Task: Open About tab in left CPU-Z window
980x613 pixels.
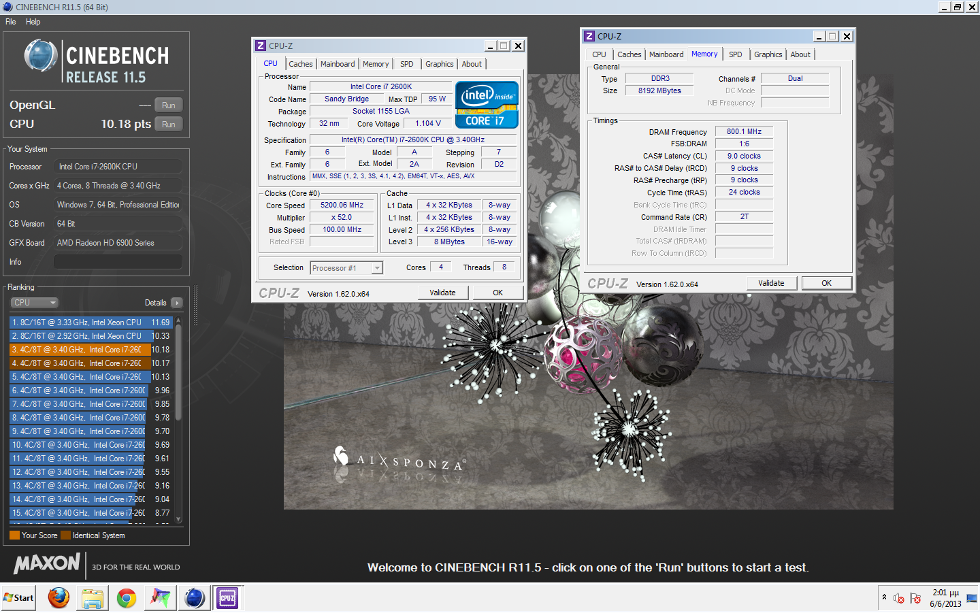Action: click(472, 64)
